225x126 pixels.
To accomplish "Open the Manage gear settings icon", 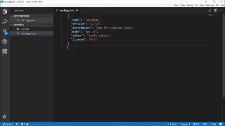I will [5, 117].
